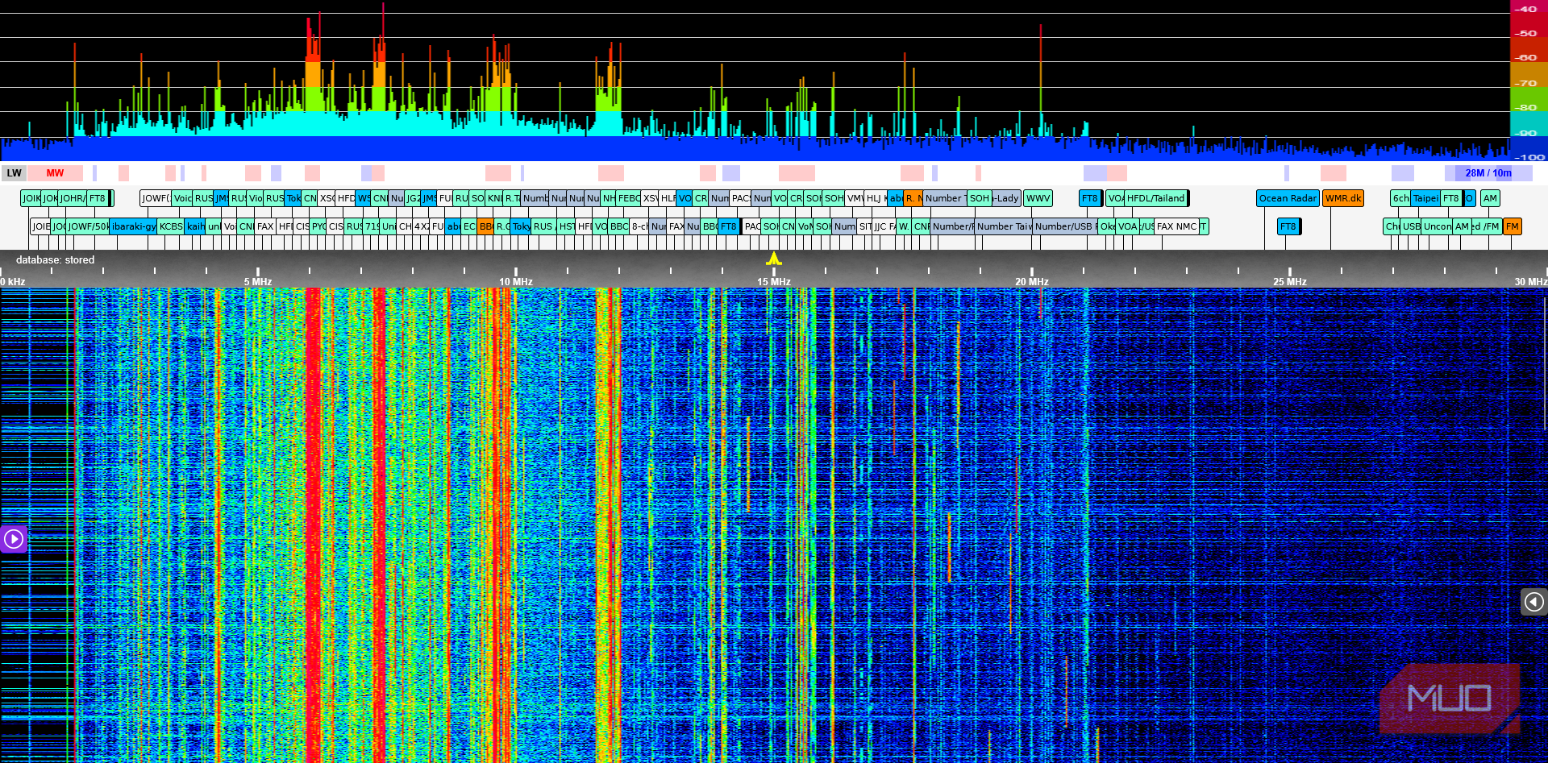Click the yellow tuning marker at 15 MHz
The image size is (1548, 763).
(x=774, y=259)
